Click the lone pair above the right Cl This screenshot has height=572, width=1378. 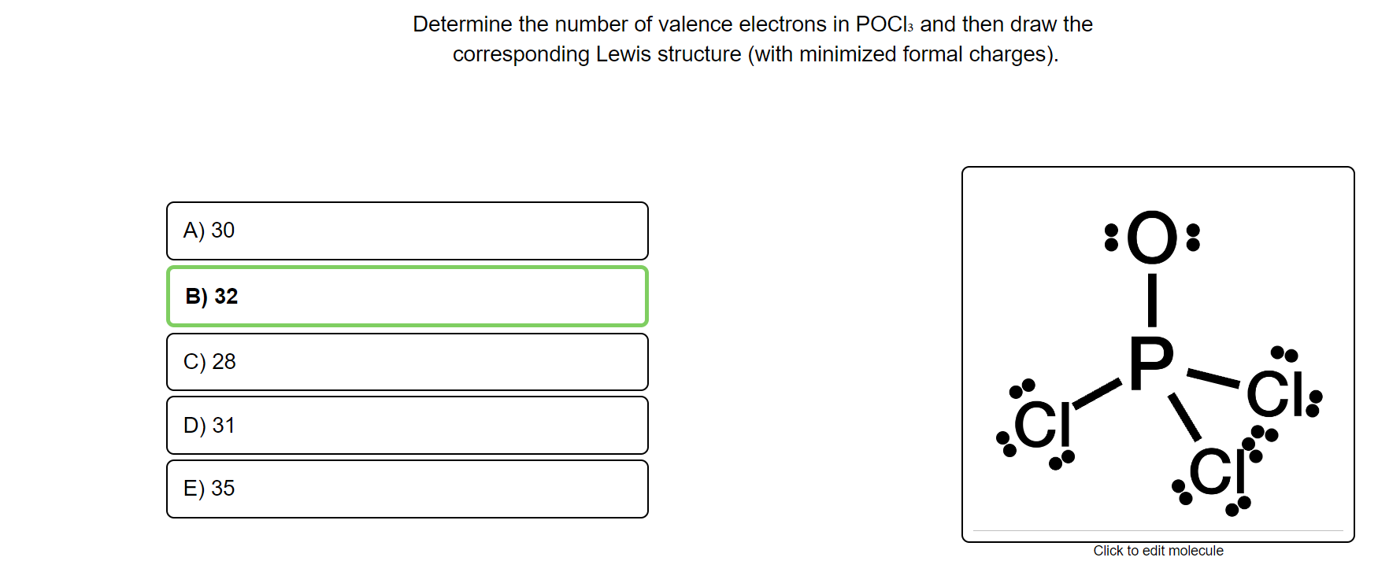1284,354
